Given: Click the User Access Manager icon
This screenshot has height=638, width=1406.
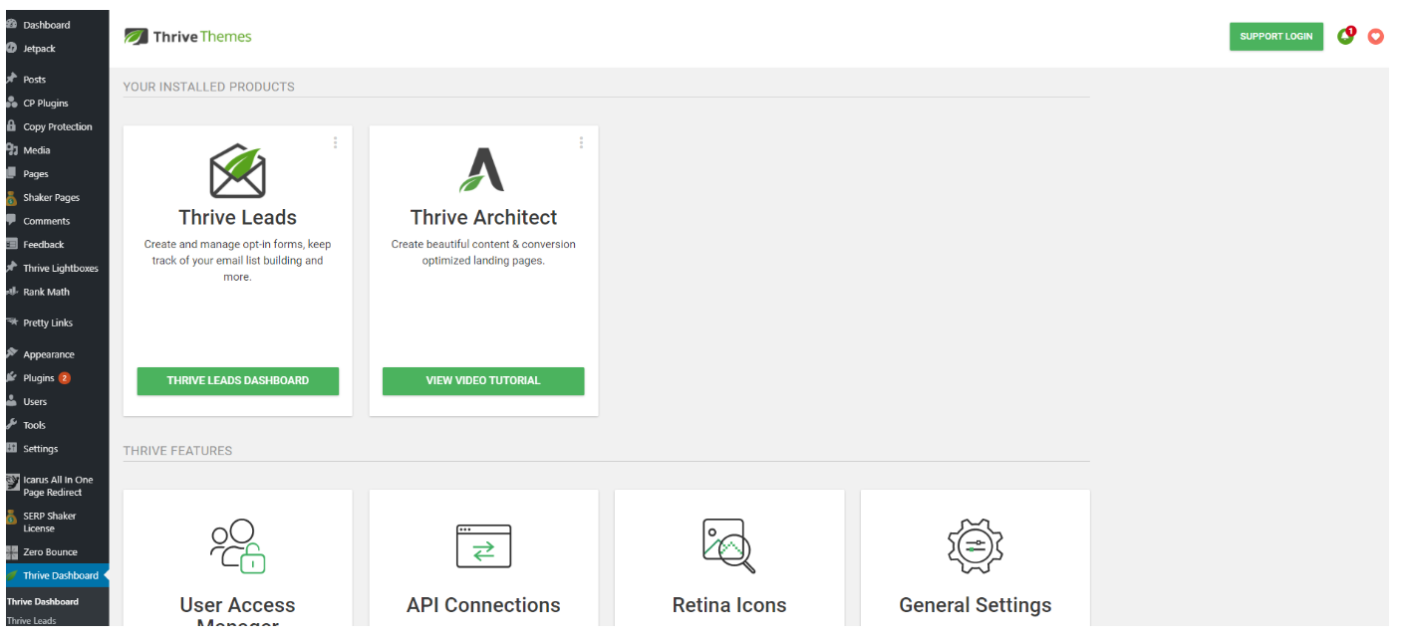Looking at the screenshot, I should pyautogui.click(x=237, y=546).
